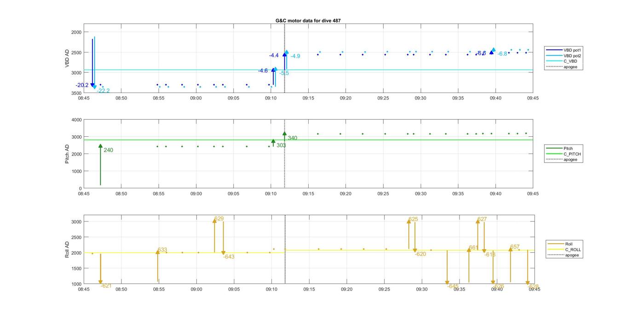Click the '661' roll move label
This screenshot has width=644, height=319.
tap(474, 248)
